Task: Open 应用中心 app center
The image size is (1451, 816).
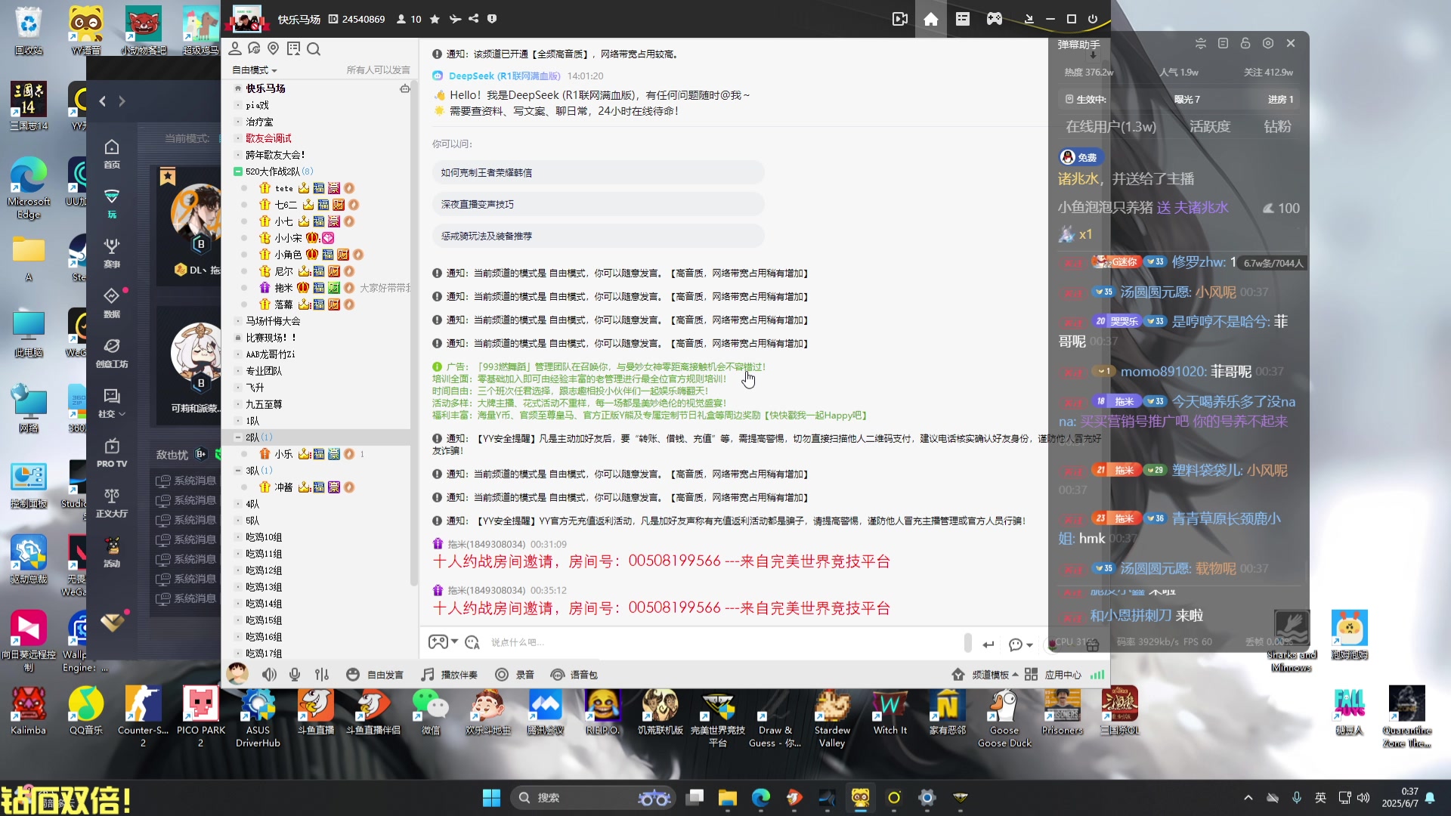Action: pyautogui.click(x=1053, y=675)
